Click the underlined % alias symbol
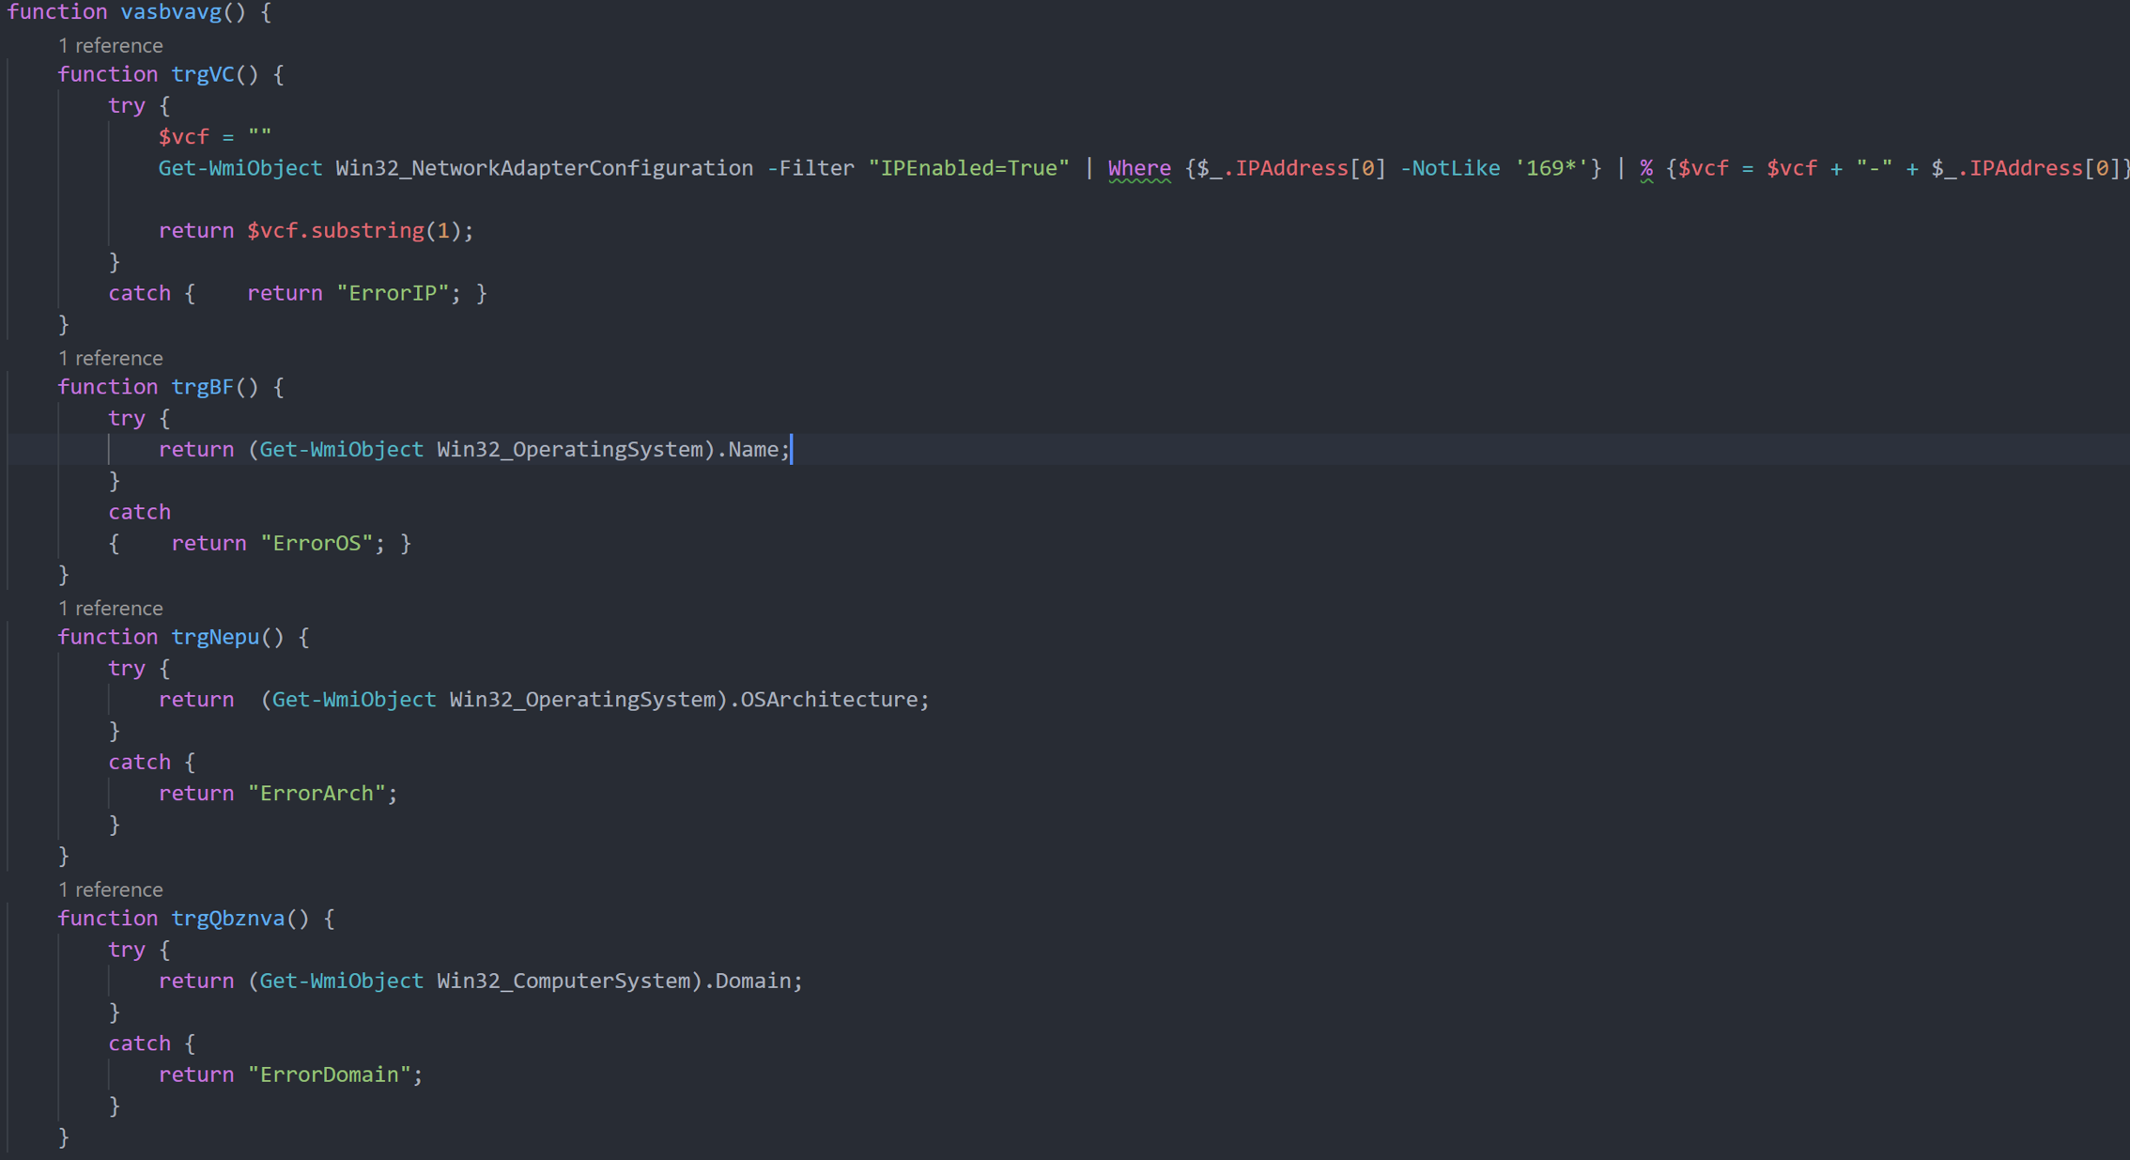Image resolution: width=2130 pixels, height=1160 pixels. pos(1646,168)
